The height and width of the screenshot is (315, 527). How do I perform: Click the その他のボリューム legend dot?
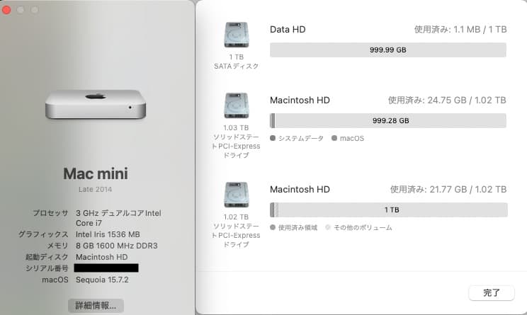tap(328, 227)
